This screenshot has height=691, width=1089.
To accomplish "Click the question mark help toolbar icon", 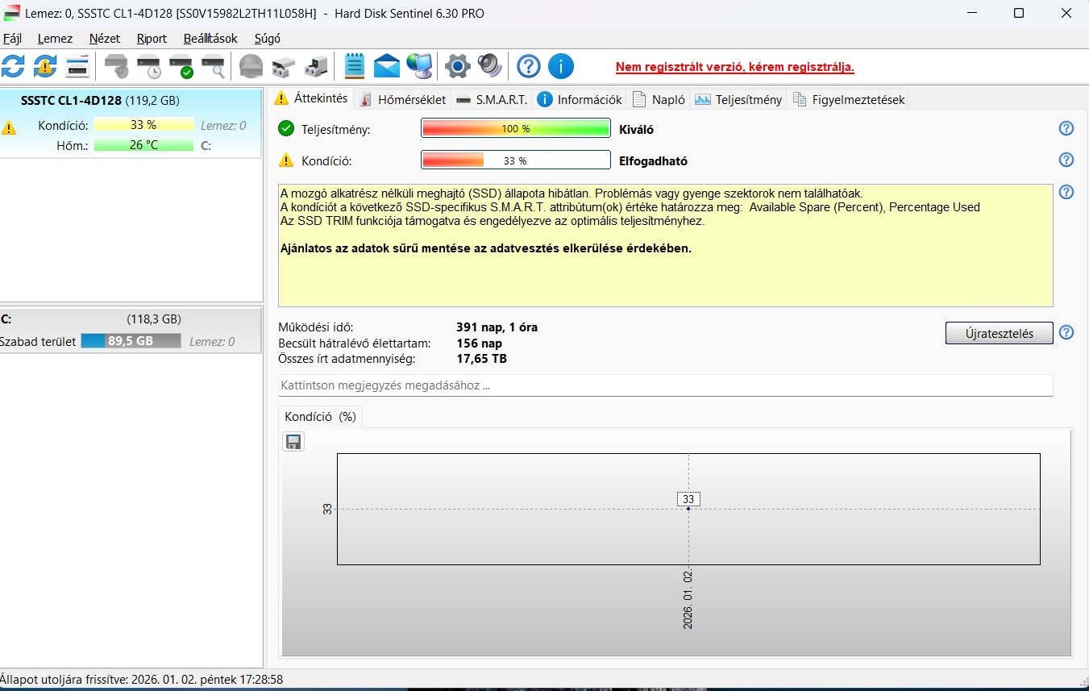I will [x=528, y=66].
